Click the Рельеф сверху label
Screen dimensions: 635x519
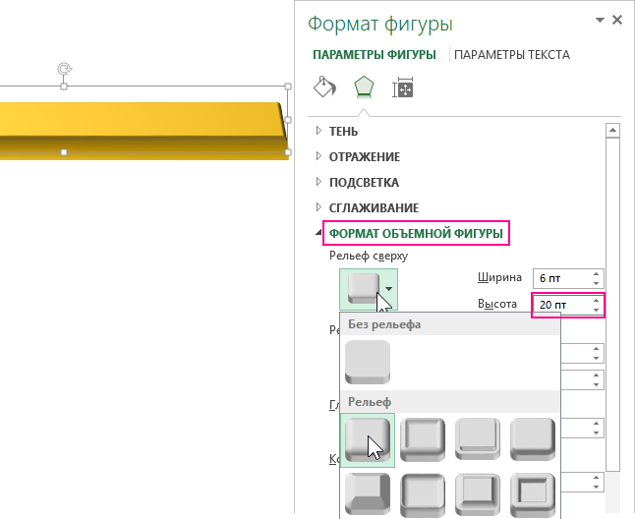(x=368, y=256)
